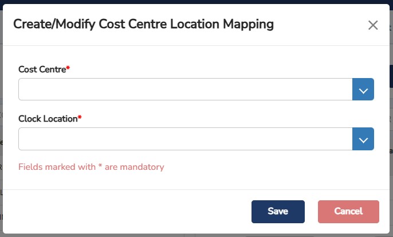This screenshot has width=393, height=237.
Task: Click inside the Clock Location field
Action: pyautogui.click(x=186, y=139)
